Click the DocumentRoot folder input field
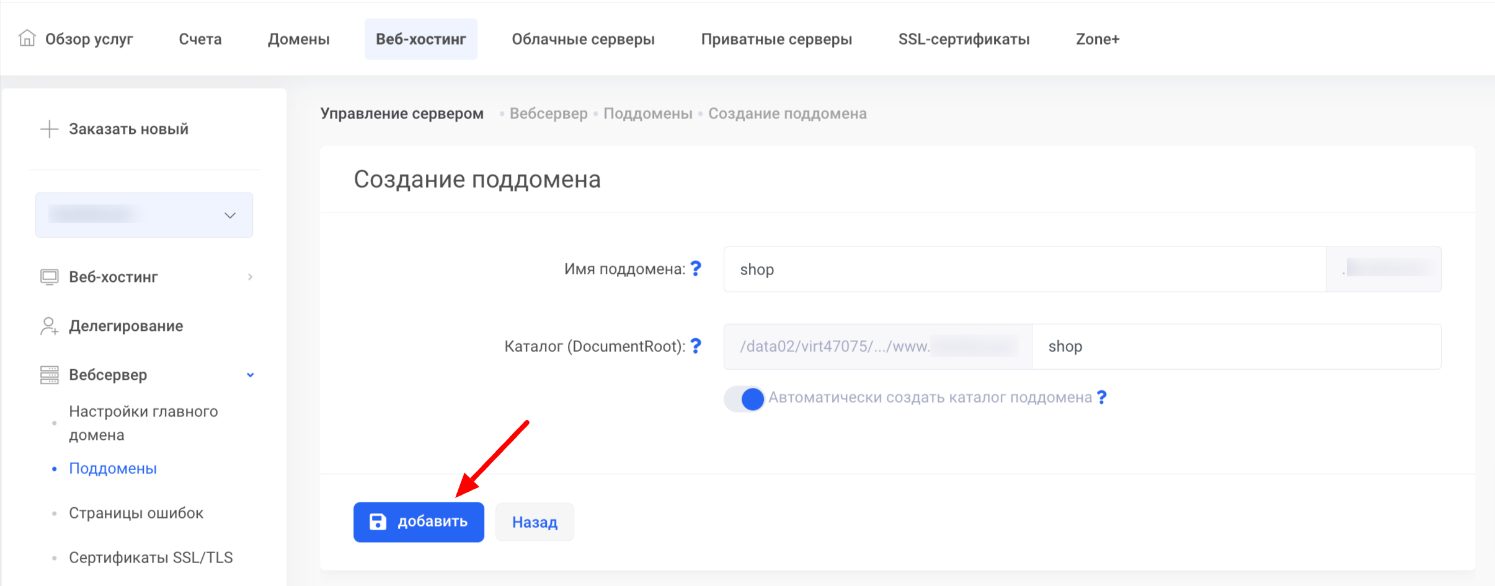 (1235, 346)
